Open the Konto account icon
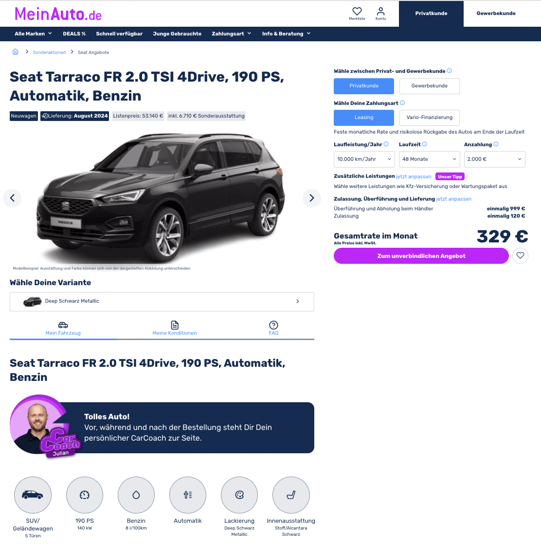Viewport: 541px width, 548px height. coord(380,14)
